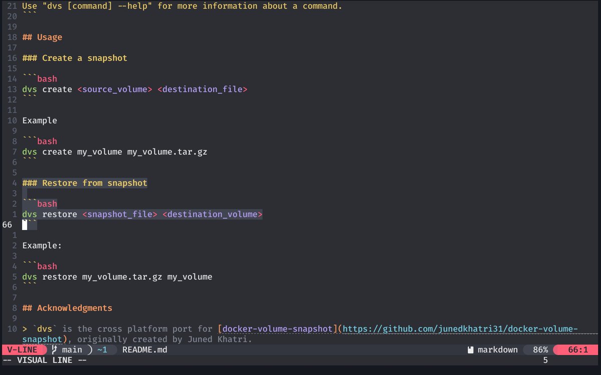Click README.md file name in statusline
The image size is (601, 375).
click(145, 350)
